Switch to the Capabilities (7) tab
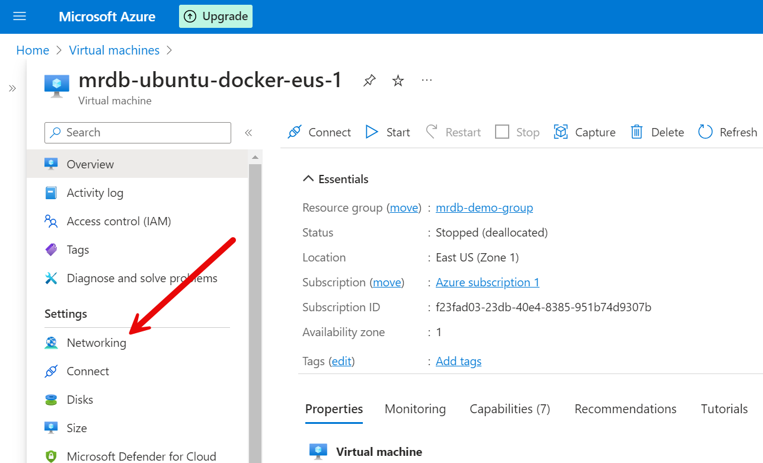763x463 pixels. coord(510,409)
